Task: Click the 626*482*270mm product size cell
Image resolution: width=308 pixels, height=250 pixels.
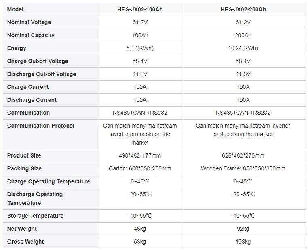Action: pos(243,155)
